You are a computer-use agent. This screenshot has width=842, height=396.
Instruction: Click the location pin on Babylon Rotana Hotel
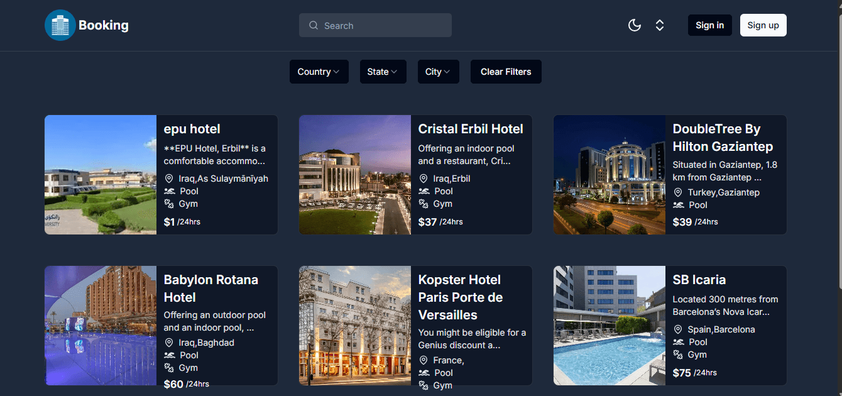click(x=168, y=343)
